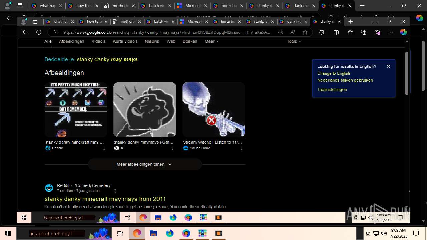Screen dimensions: 427x240
Task: Expand 'Meer afbeeldingen tonen' button
Action: point(145,164)
